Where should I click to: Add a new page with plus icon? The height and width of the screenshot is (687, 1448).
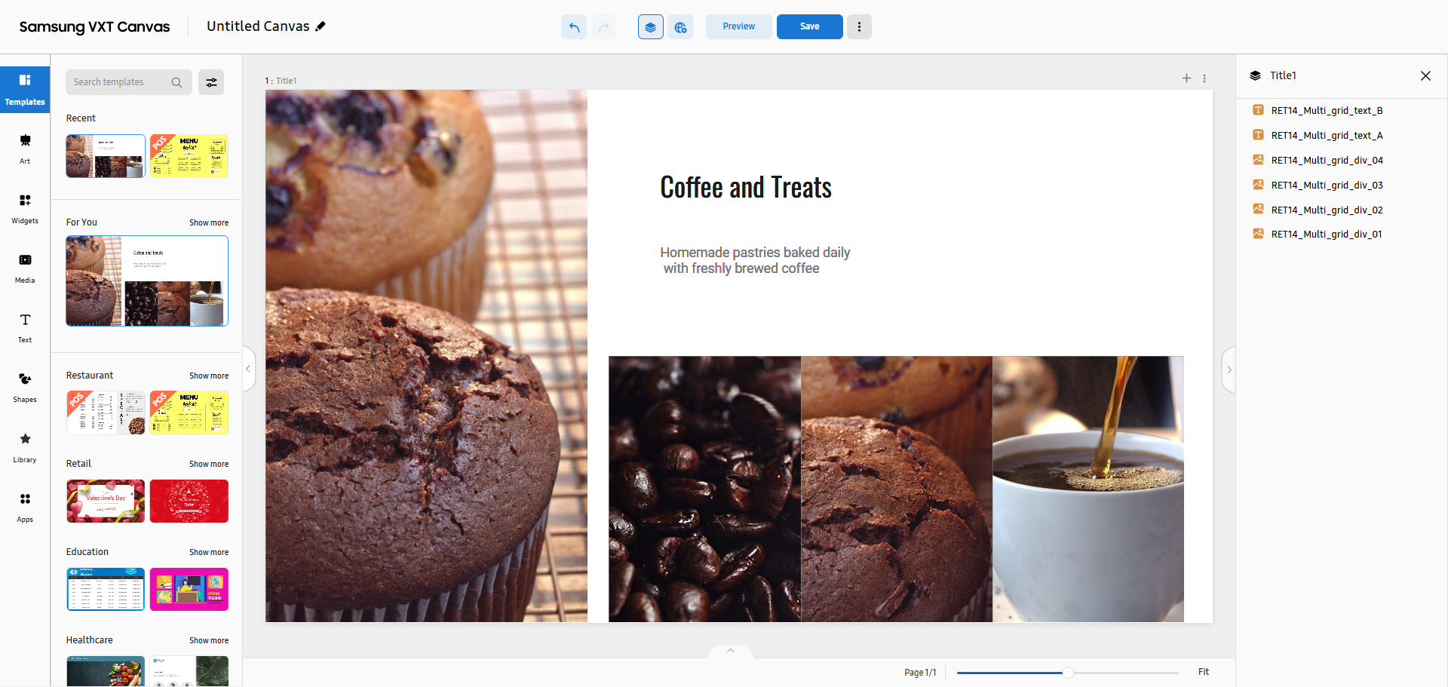(1186, 78)
